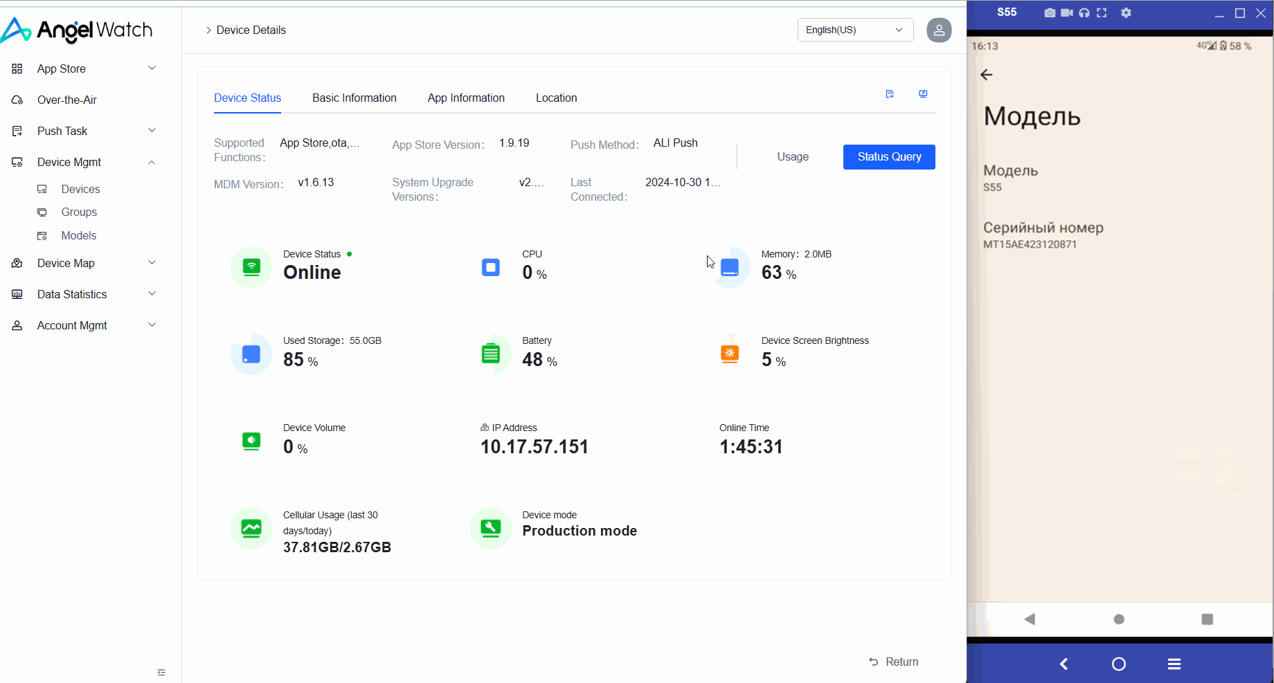1274x683 pixels.
Task: Click the Return link
Action: click(894, 662)
